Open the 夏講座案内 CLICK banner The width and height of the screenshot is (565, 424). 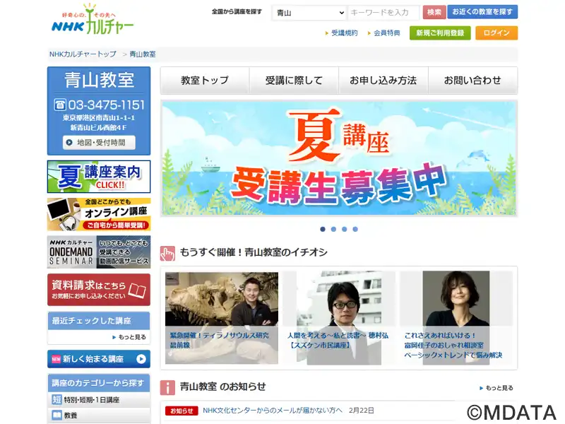99,177
